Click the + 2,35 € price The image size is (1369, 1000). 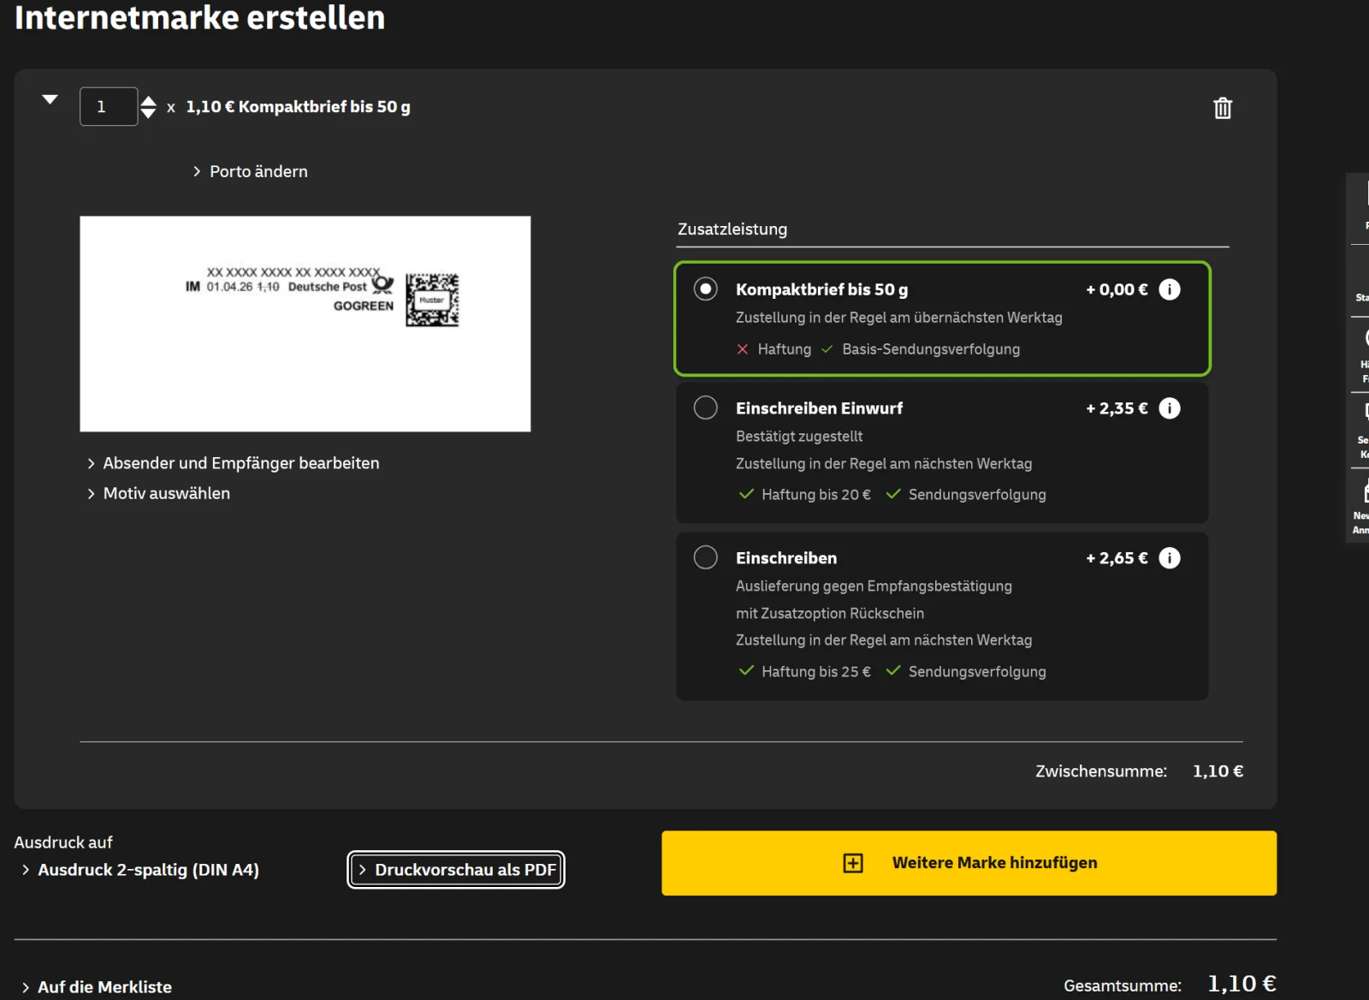pyautogui.click(x=1117, y=408)
